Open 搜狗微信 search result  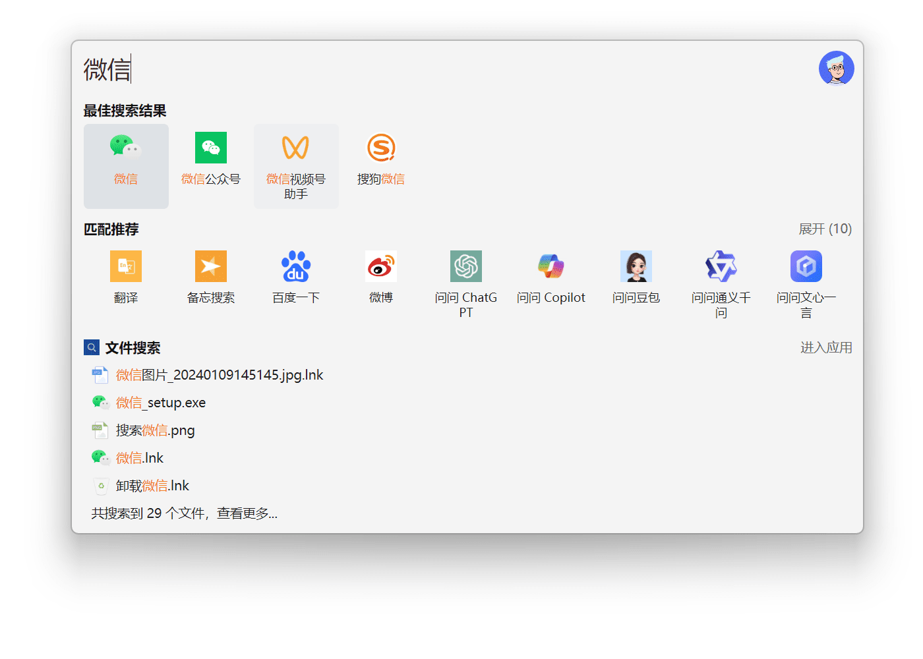(381, 166)
